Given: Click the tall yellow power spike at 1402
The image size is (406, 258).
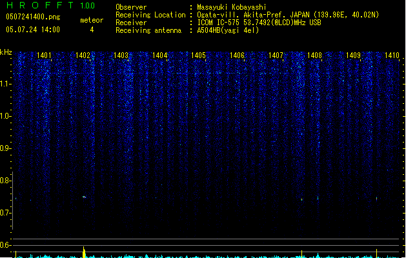Looking at the screenshot, I should click(x=84, y=252).
